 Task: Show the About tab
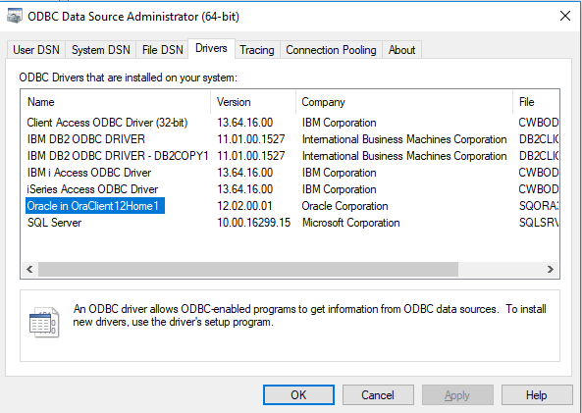(401, 50)
